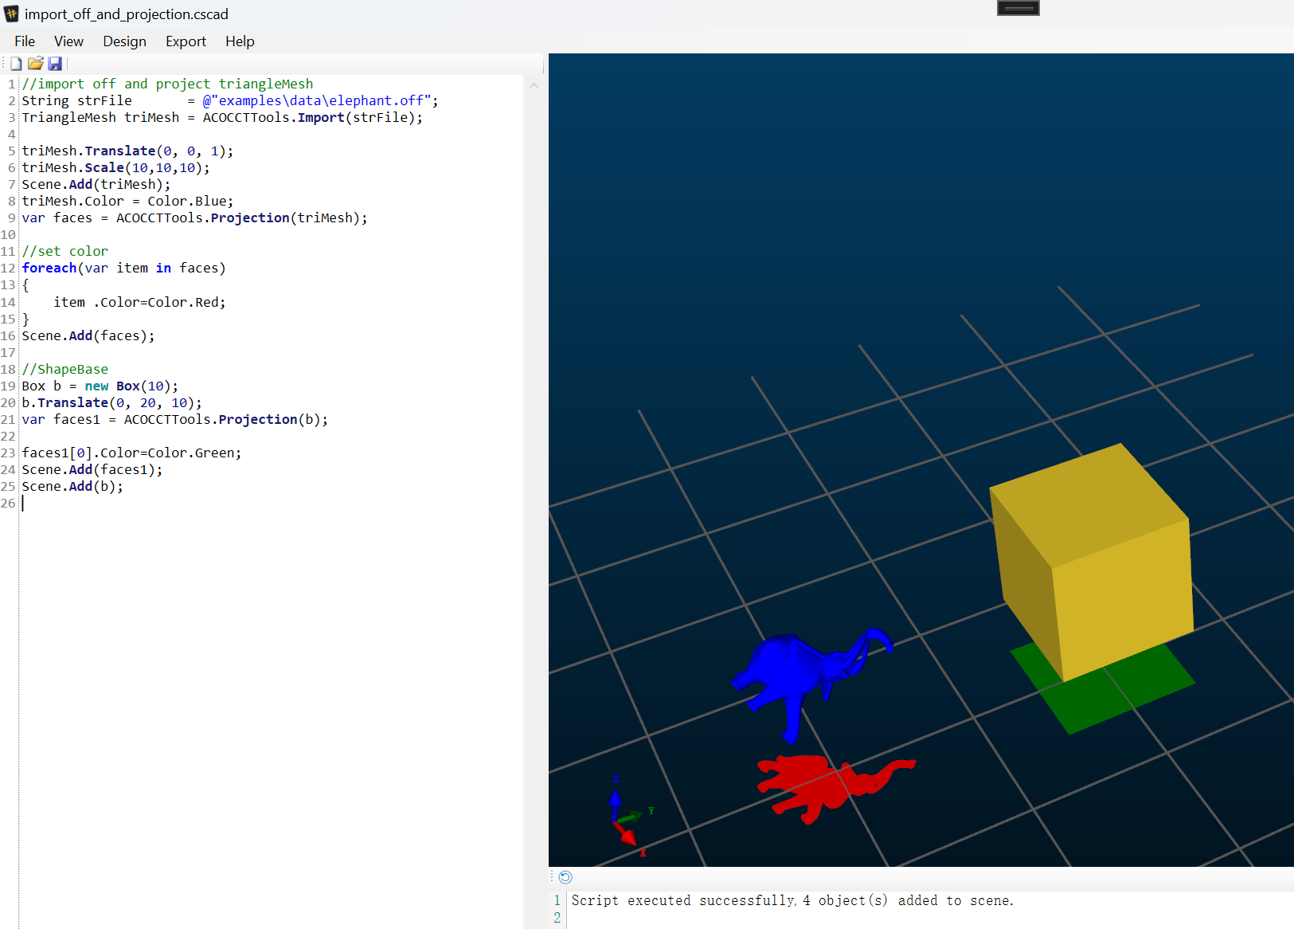Click the window title 'import_off_and_projection.cscad'
This screenshot has width=1294, height=929.
[127, 14]
